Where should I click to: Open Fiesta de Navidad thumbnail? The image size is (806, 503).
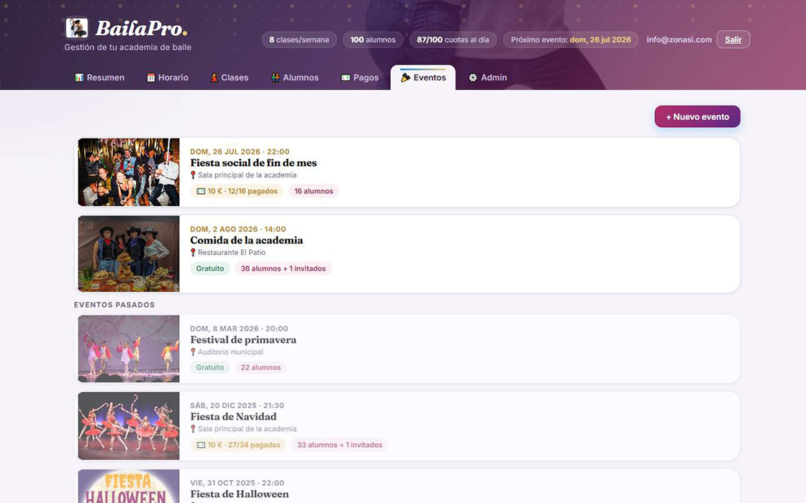click(129, 426)
